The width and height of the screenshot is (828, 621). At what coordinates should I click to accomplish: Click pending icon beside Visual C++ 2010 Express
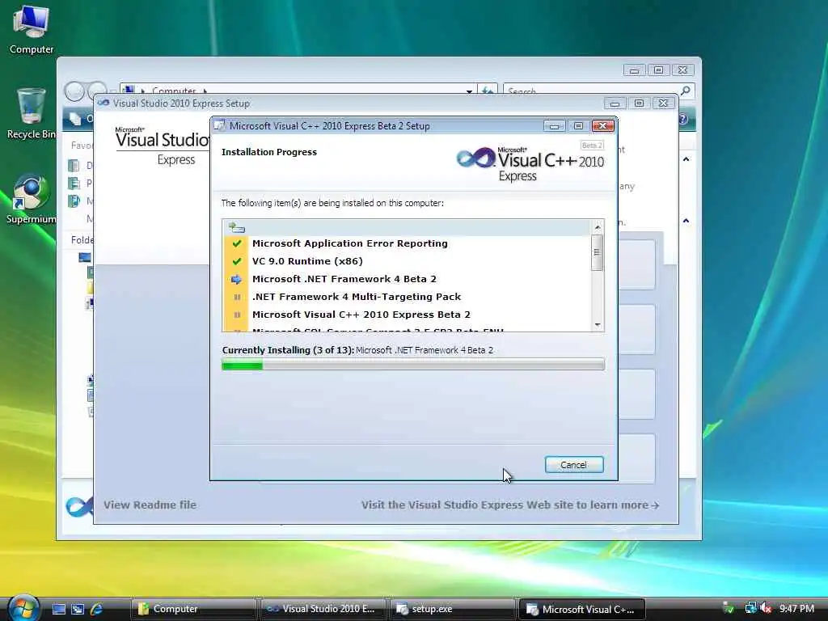(237, 315)
